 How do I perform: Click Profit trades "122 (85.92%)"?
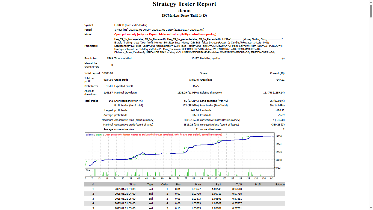[191, 106]
